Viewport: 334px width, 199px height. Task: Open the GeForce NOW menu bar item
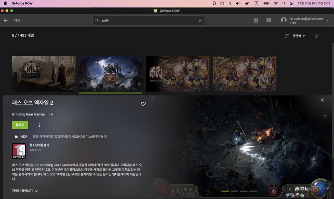coord(22,3)
